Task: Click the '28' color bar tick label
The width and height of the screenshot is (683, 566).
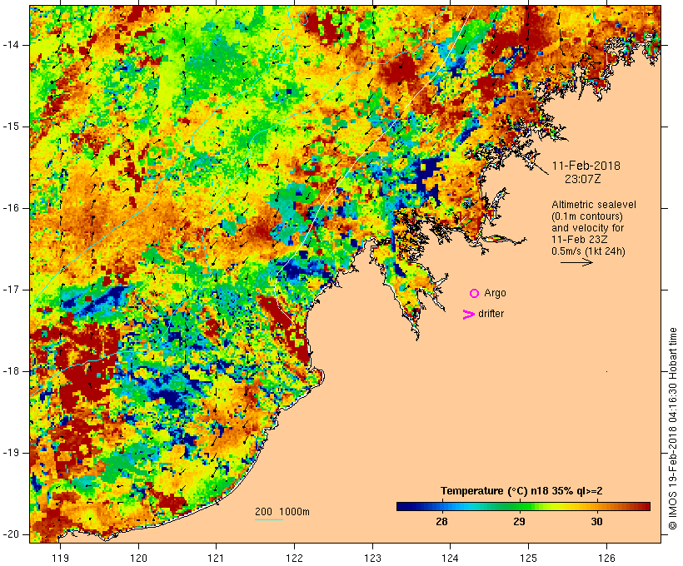Action: [x=441, y=522]
